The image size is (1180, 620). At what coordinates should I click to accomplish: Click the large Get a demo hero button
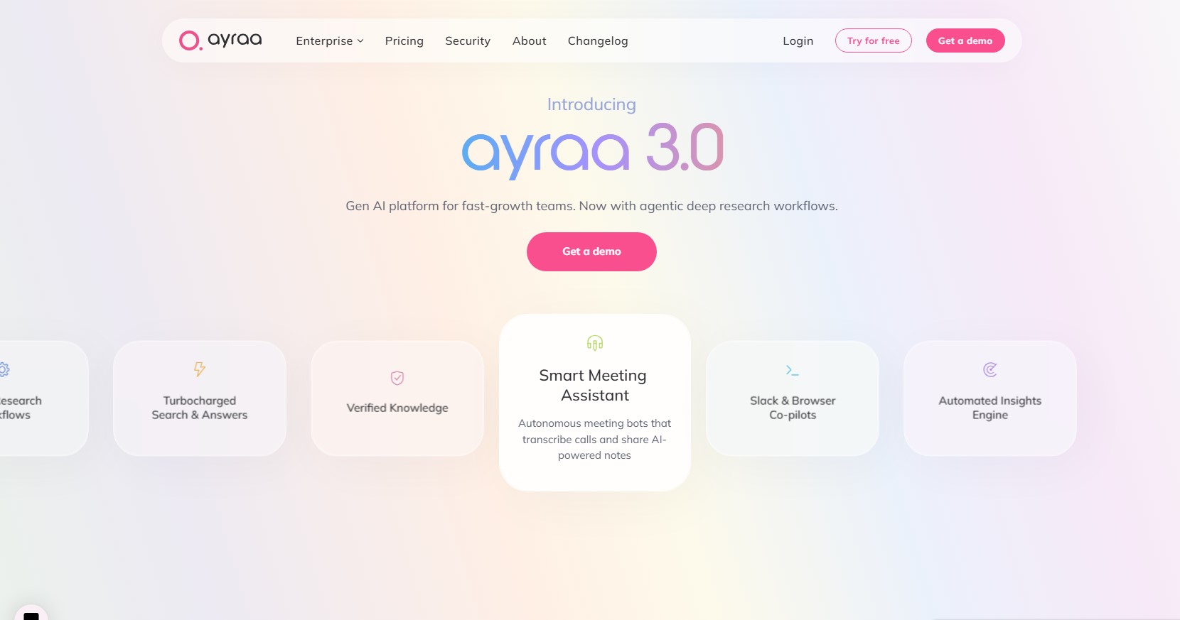[x=591, y=251]
